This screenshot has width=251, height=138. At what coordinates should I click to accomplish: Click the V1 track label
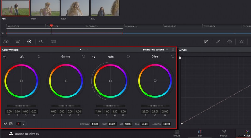click(x=3, y=33)
